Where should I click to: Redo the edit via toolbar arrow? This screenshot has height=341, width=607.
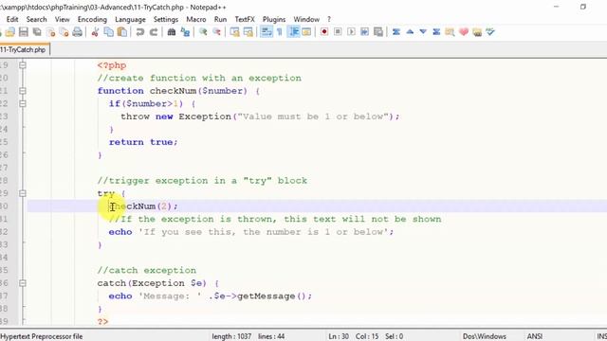coord(154,32)
